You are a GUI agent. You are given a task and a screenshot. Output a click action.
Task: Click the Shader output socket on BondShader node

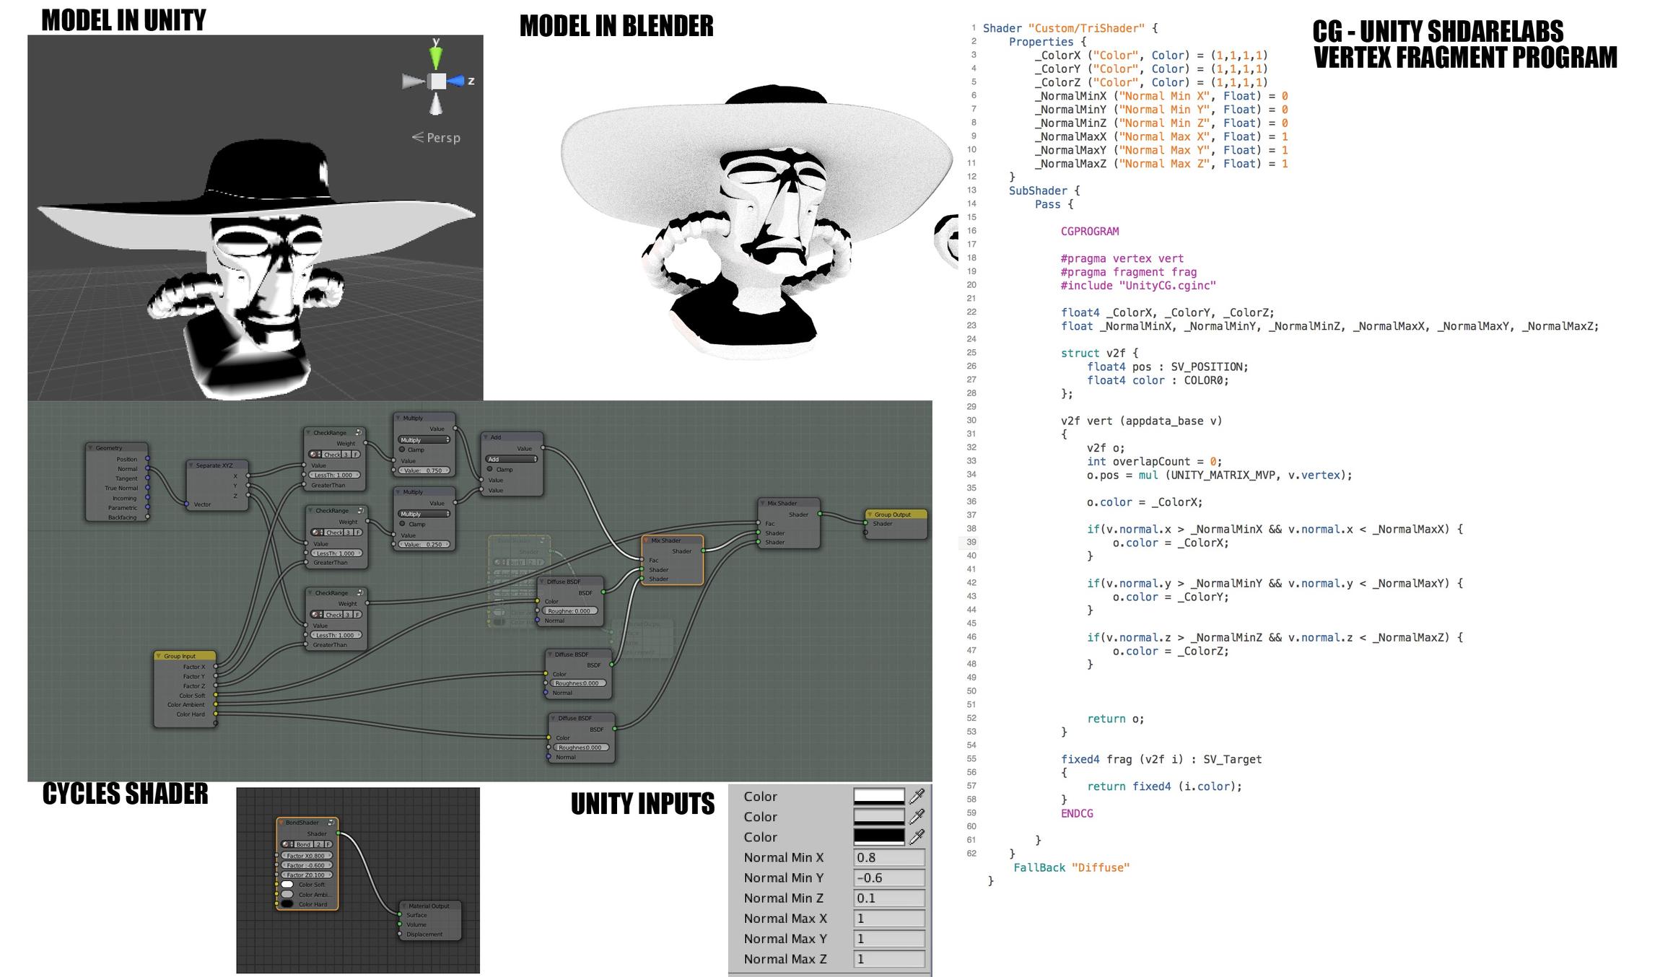[x=338, y=833]
